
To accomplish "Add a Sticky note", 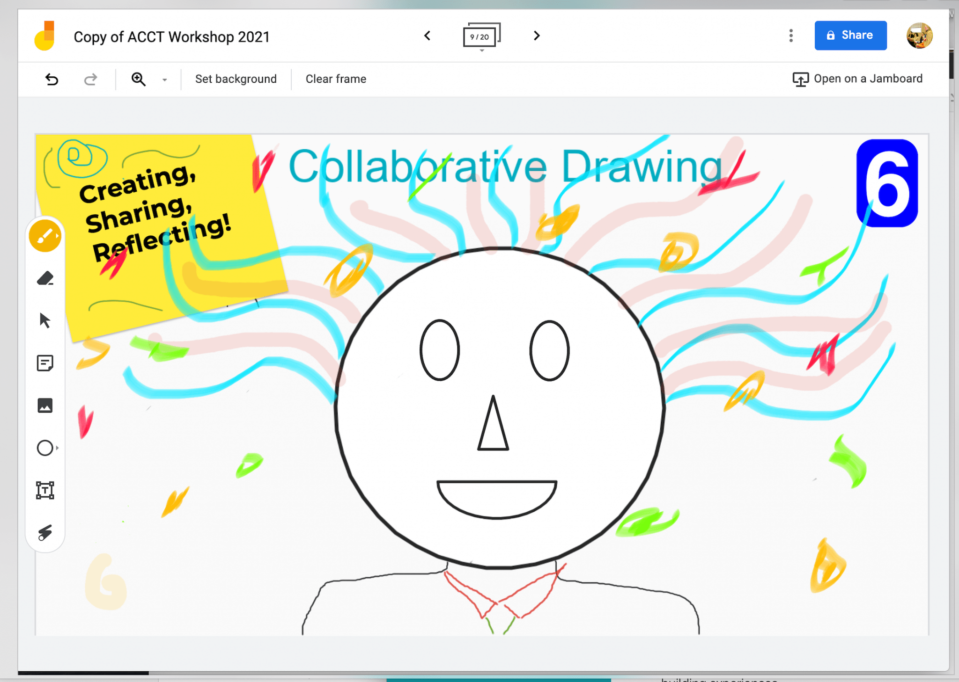I will click(x=45, y=363).
